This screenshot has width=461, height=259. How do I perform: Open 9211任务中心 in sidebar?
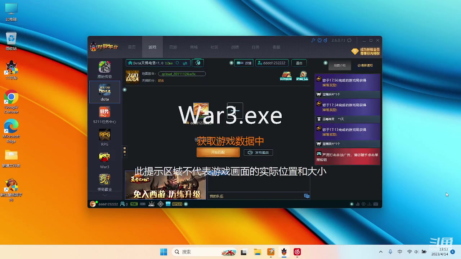click(104, 115)
